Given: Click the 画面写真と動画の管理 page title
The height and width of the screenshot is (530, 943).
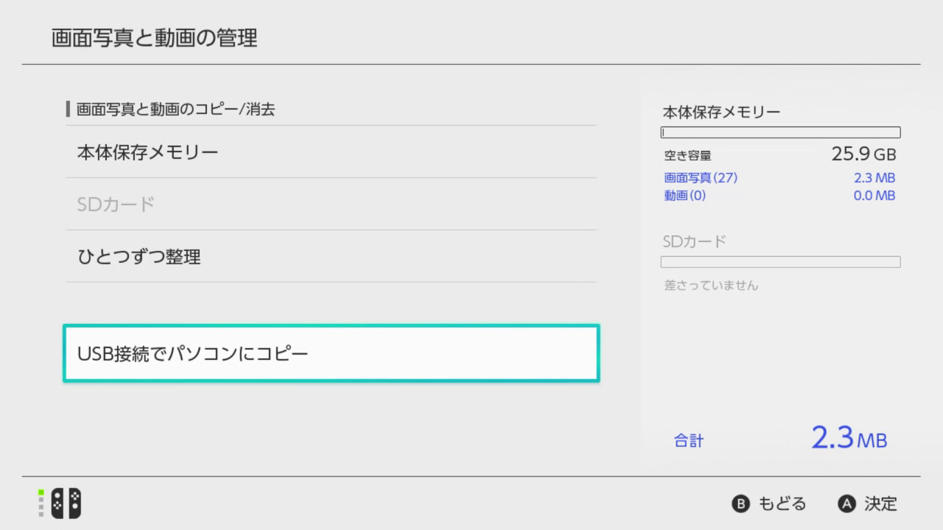Looking at the screenshot, I should pos(155,38).
